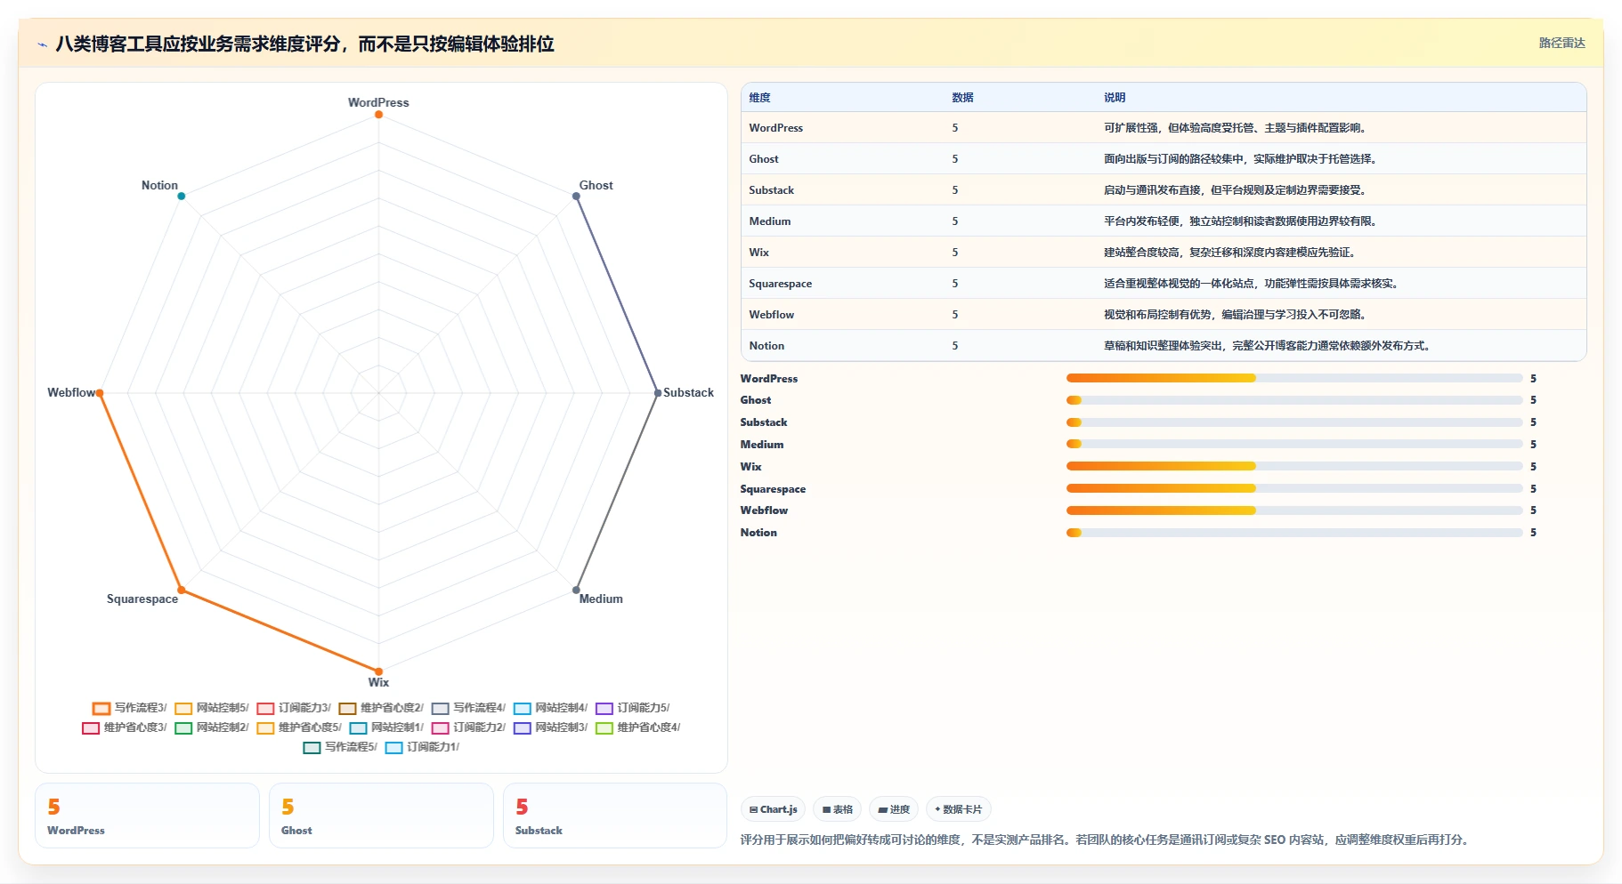
Task: Open the WordPress data card
Action: click(x=147, y=816)
